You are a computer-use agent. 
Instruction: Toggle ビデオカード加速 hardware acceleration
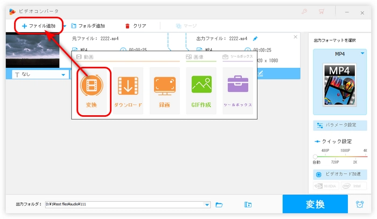pyautogui.click(x=340, y=174)
